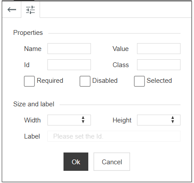Image resolution: width=194 pixels, height=183 pixels.
Task: Open the sliders settings tab
Action: point(30,10)
